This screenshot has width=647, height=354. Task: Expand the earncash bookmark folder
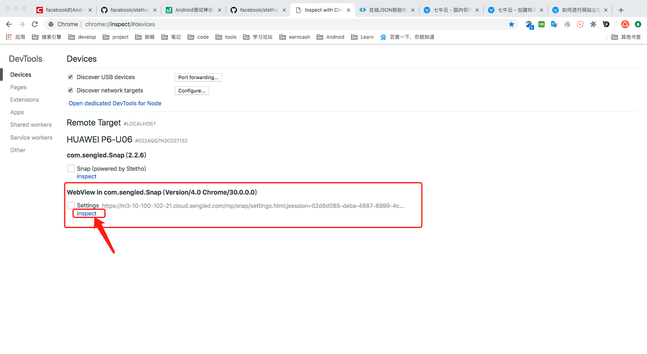click(x=295, y=37)
